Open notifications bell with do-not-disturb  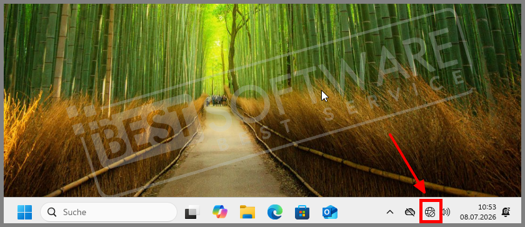(506, 212)
